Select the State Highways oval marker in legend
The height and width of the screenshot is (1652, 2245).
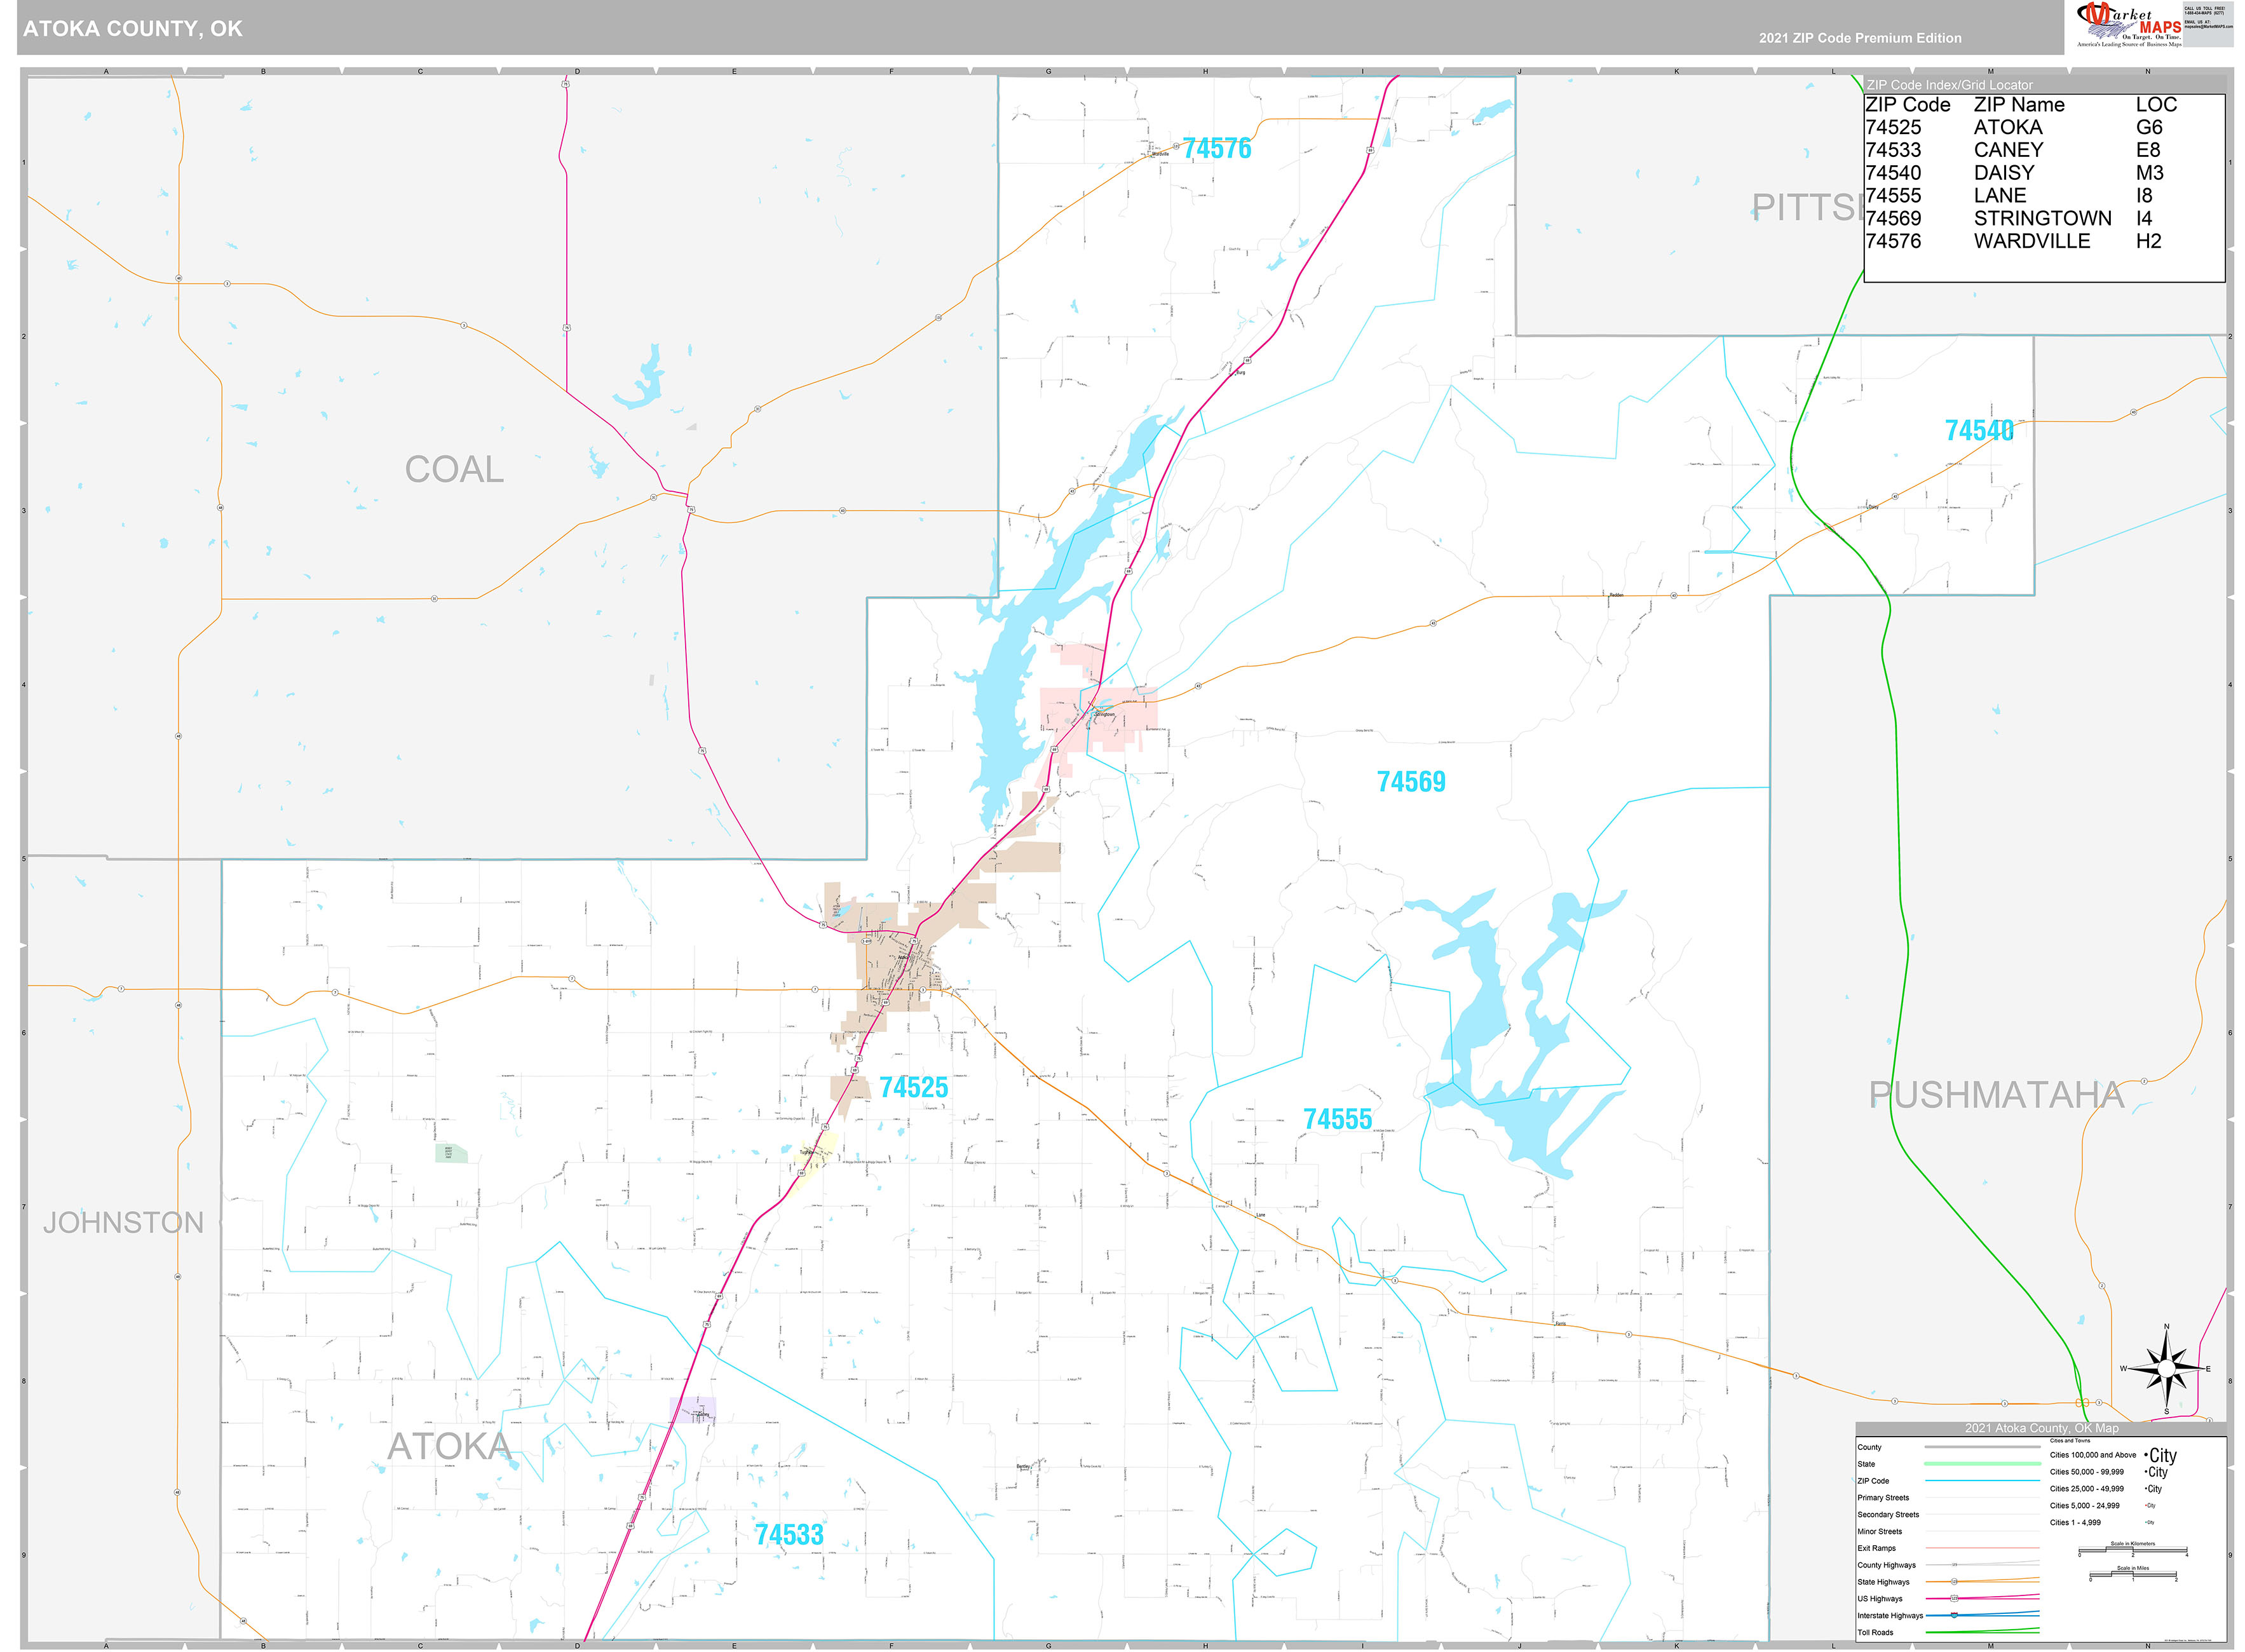pyautogui.click(x=1954, y=1582)
